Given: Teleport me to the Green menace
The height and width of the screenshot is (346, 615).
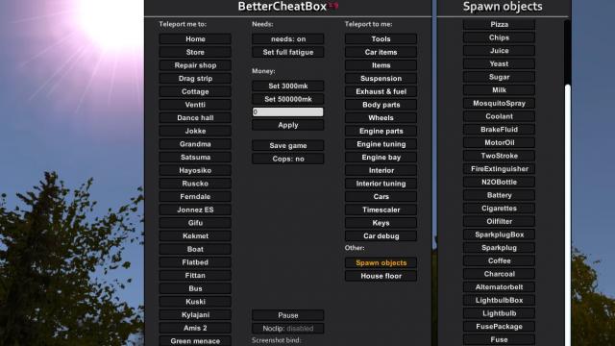Looking at the screenshot, I should point(195,341).
